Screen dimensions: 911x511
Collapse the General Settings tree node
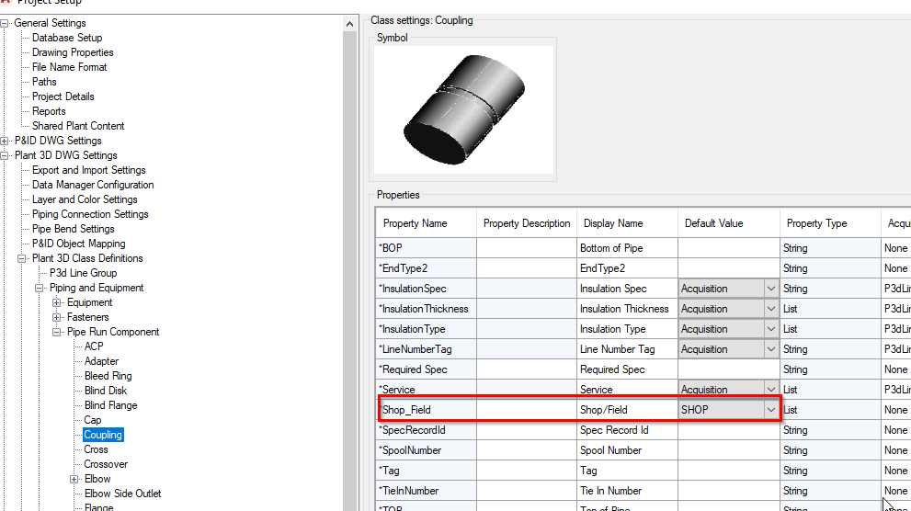point(4,23)
